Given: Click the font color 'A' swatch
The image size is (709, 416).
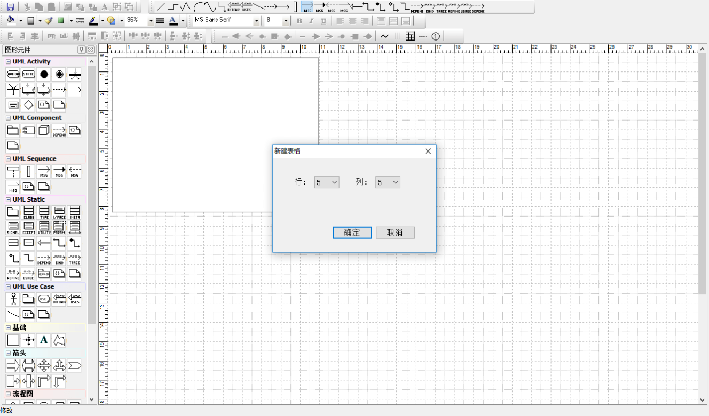Looking at the screenshot, I should pos(173,21).
